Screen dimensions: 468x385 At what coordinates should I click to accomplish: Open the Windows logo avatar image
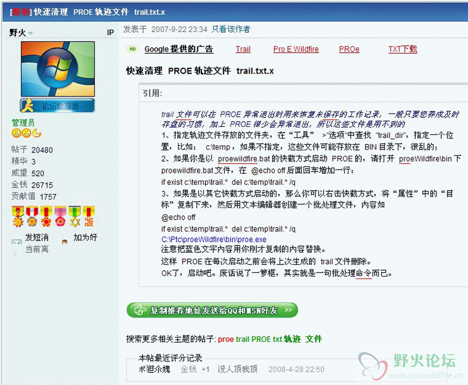point(57,68)
